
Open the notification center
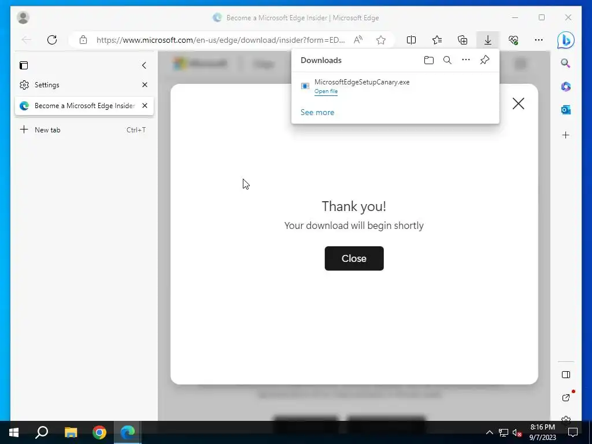point(573,432)
